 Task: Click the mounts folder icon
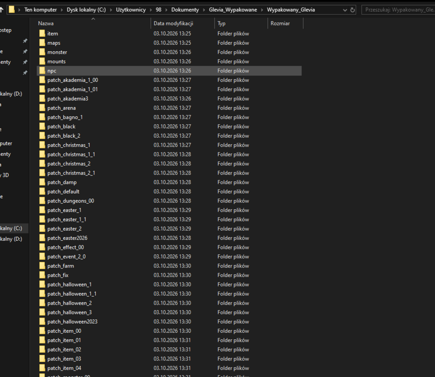pos(42,61)
